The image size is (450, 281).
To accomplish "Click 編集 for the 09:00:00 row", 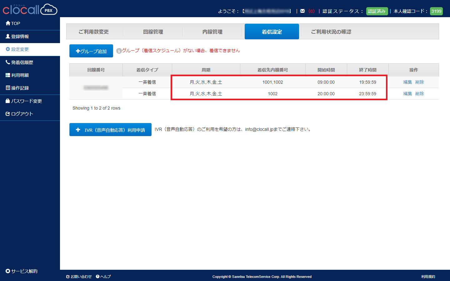I will (x=407, y=82).
